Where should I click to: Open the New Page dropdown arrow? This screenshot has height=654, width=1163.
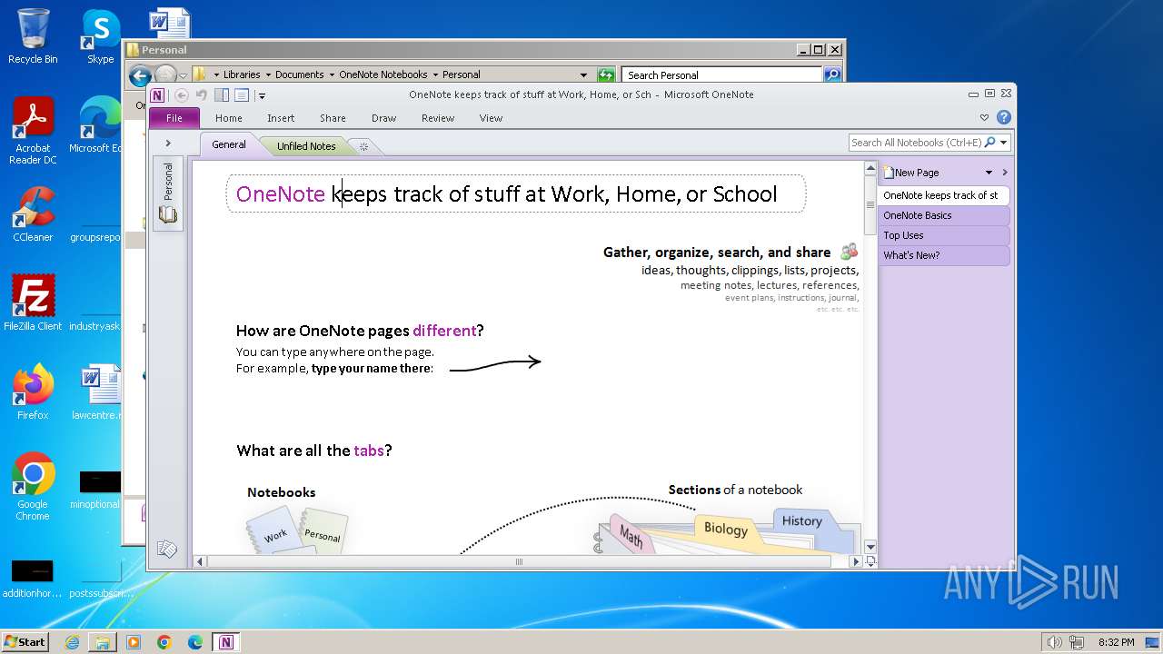coord(989,173)
